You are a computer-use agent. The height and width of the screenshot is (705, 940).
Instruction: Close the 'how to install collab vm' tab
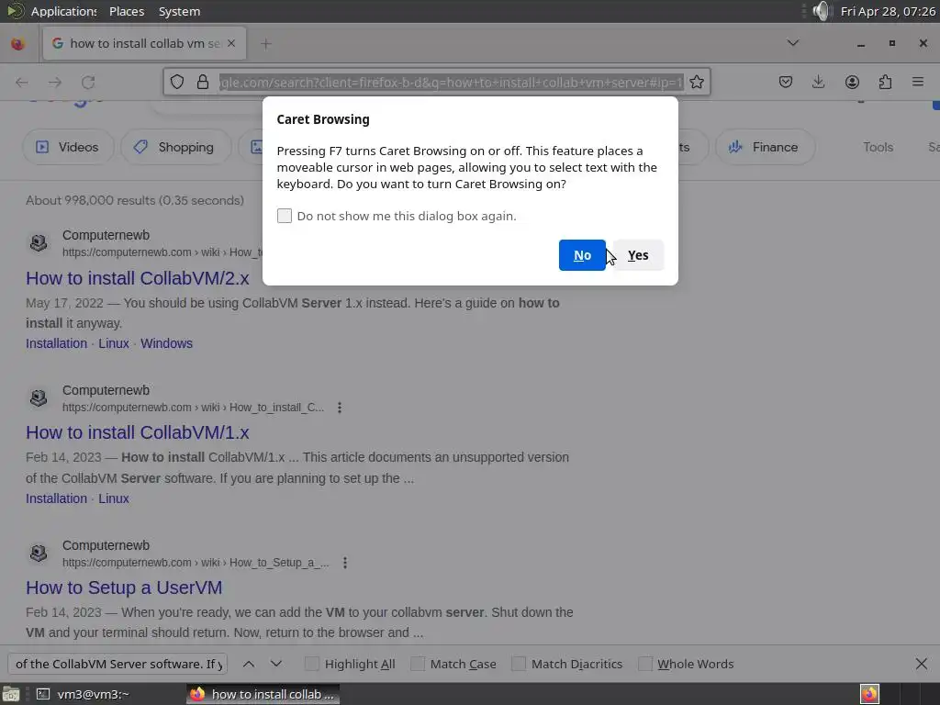coord(231,43)
